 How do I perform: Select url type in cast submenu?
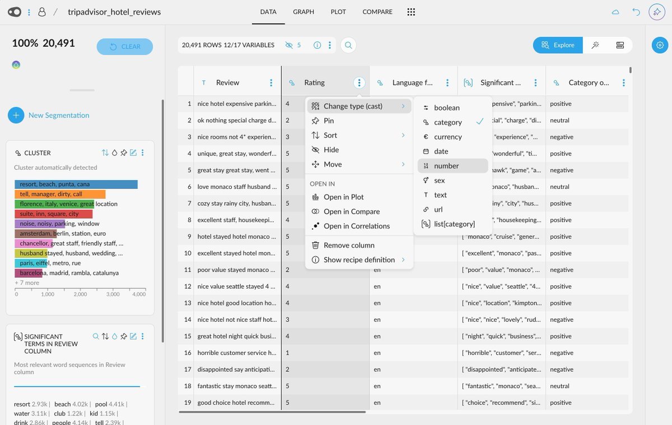453,210
